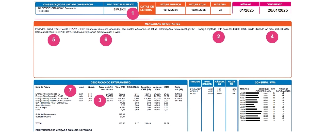Screen dimensions: 325x137
Task: Select the 'Subtotal Outros' label
Action: point(43,116)
